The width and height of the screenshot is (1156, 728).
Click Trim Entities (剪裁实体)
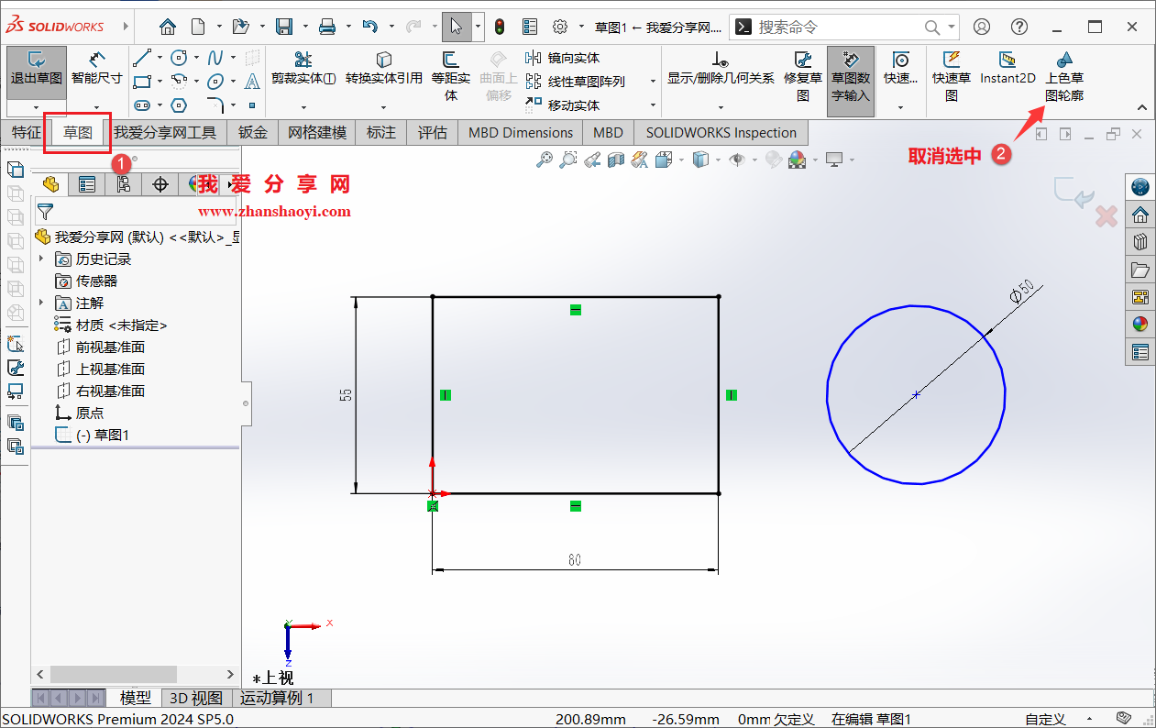tap(303, 69)
